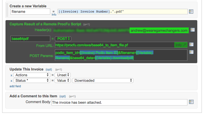Click the add field link
The image size is (204, 115).
15,86
